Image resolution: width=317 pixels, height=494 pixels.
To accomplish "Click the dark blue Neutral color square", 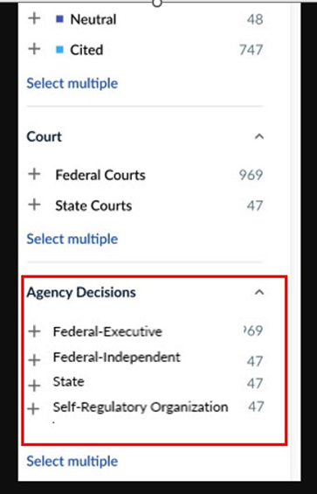I will pos(59,19).
